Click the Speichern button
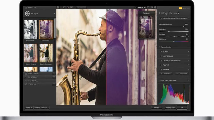This screenshot has height=120, width=214. pos(182,74)
